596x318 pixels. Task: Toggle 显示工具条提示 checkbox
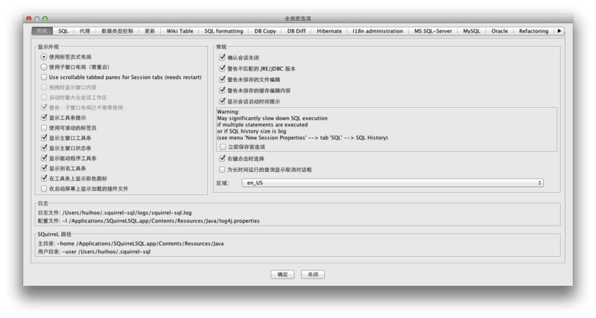coord(44,117)
